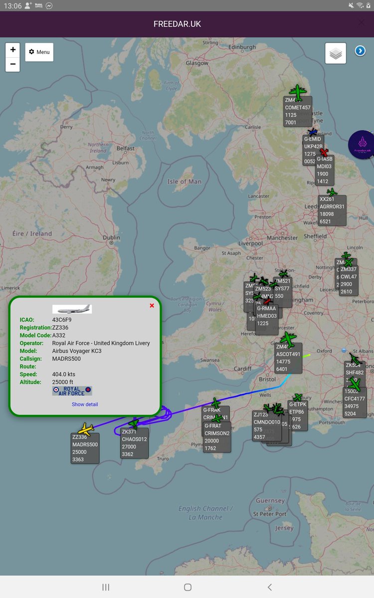This screenshot has height=598, width=374.
Task: Select the ZM521 SYS77 helicopter icon
Action: pos(283,274)
